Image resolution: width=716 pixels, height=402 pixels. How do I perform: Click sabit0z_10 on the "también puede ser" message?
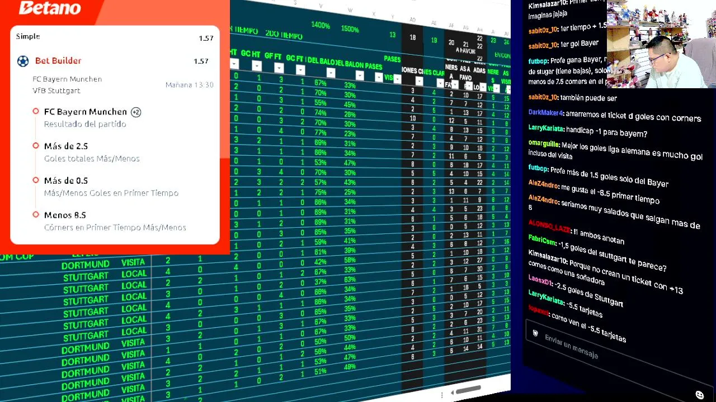[543, 97]
